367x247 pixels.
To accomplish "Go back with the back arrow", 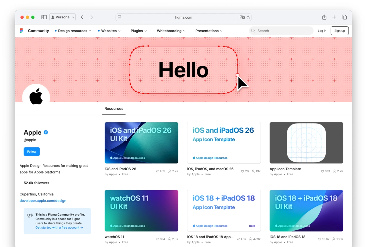I will [x=82, y=17].
